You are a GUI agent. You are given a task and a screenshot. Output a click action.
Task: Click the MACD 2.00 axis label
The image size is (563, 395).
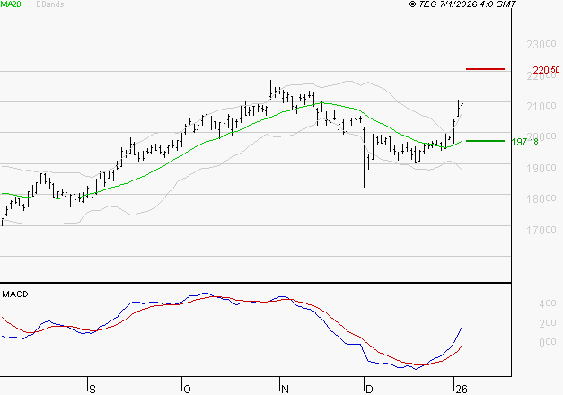pyautogui.click(x=548, y=323)
